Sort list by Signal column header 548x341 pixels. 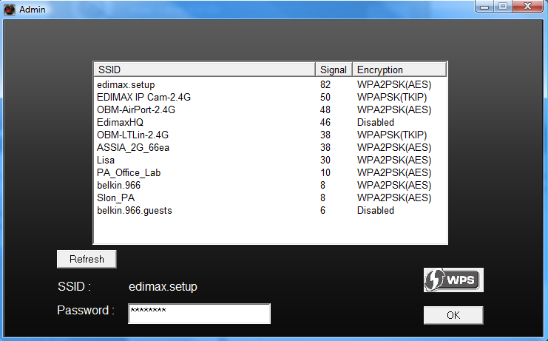click(334, 70)
